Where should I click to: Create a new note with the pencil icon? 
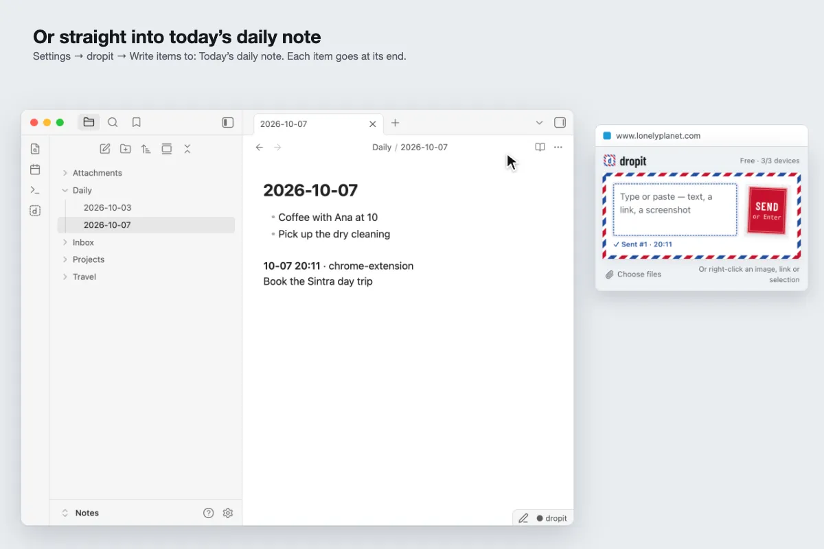105,148
